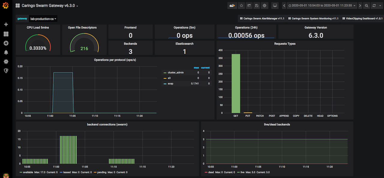Click the Share dashboard icon
This screenshot has width=384, height=178.
tap(249, 5)
